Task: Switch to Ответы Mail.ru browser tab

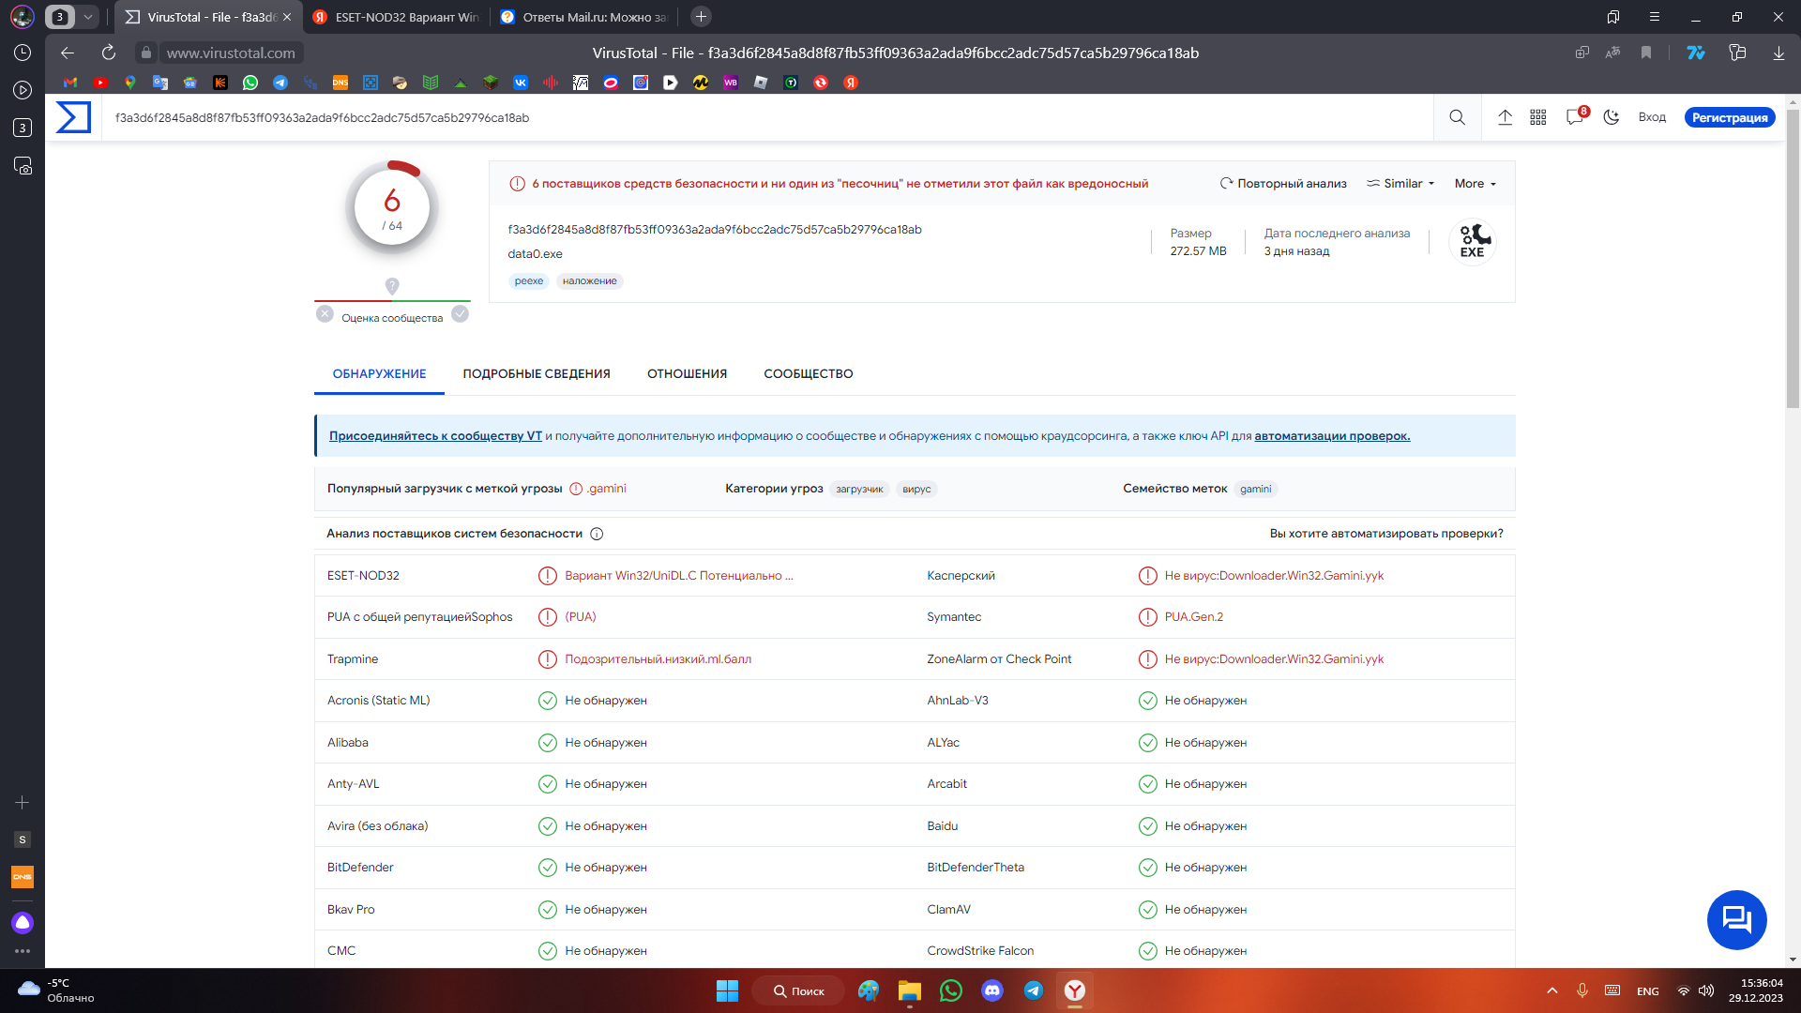Action: pyautogui.click(x=583, y=17)
